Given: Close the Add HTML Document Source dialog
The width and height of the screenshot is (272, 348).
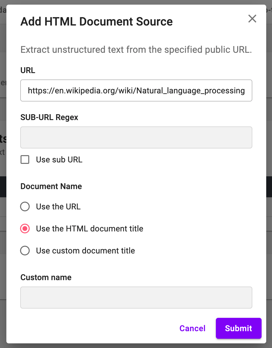Looking at the screenshot, I should tap(252, 19).
